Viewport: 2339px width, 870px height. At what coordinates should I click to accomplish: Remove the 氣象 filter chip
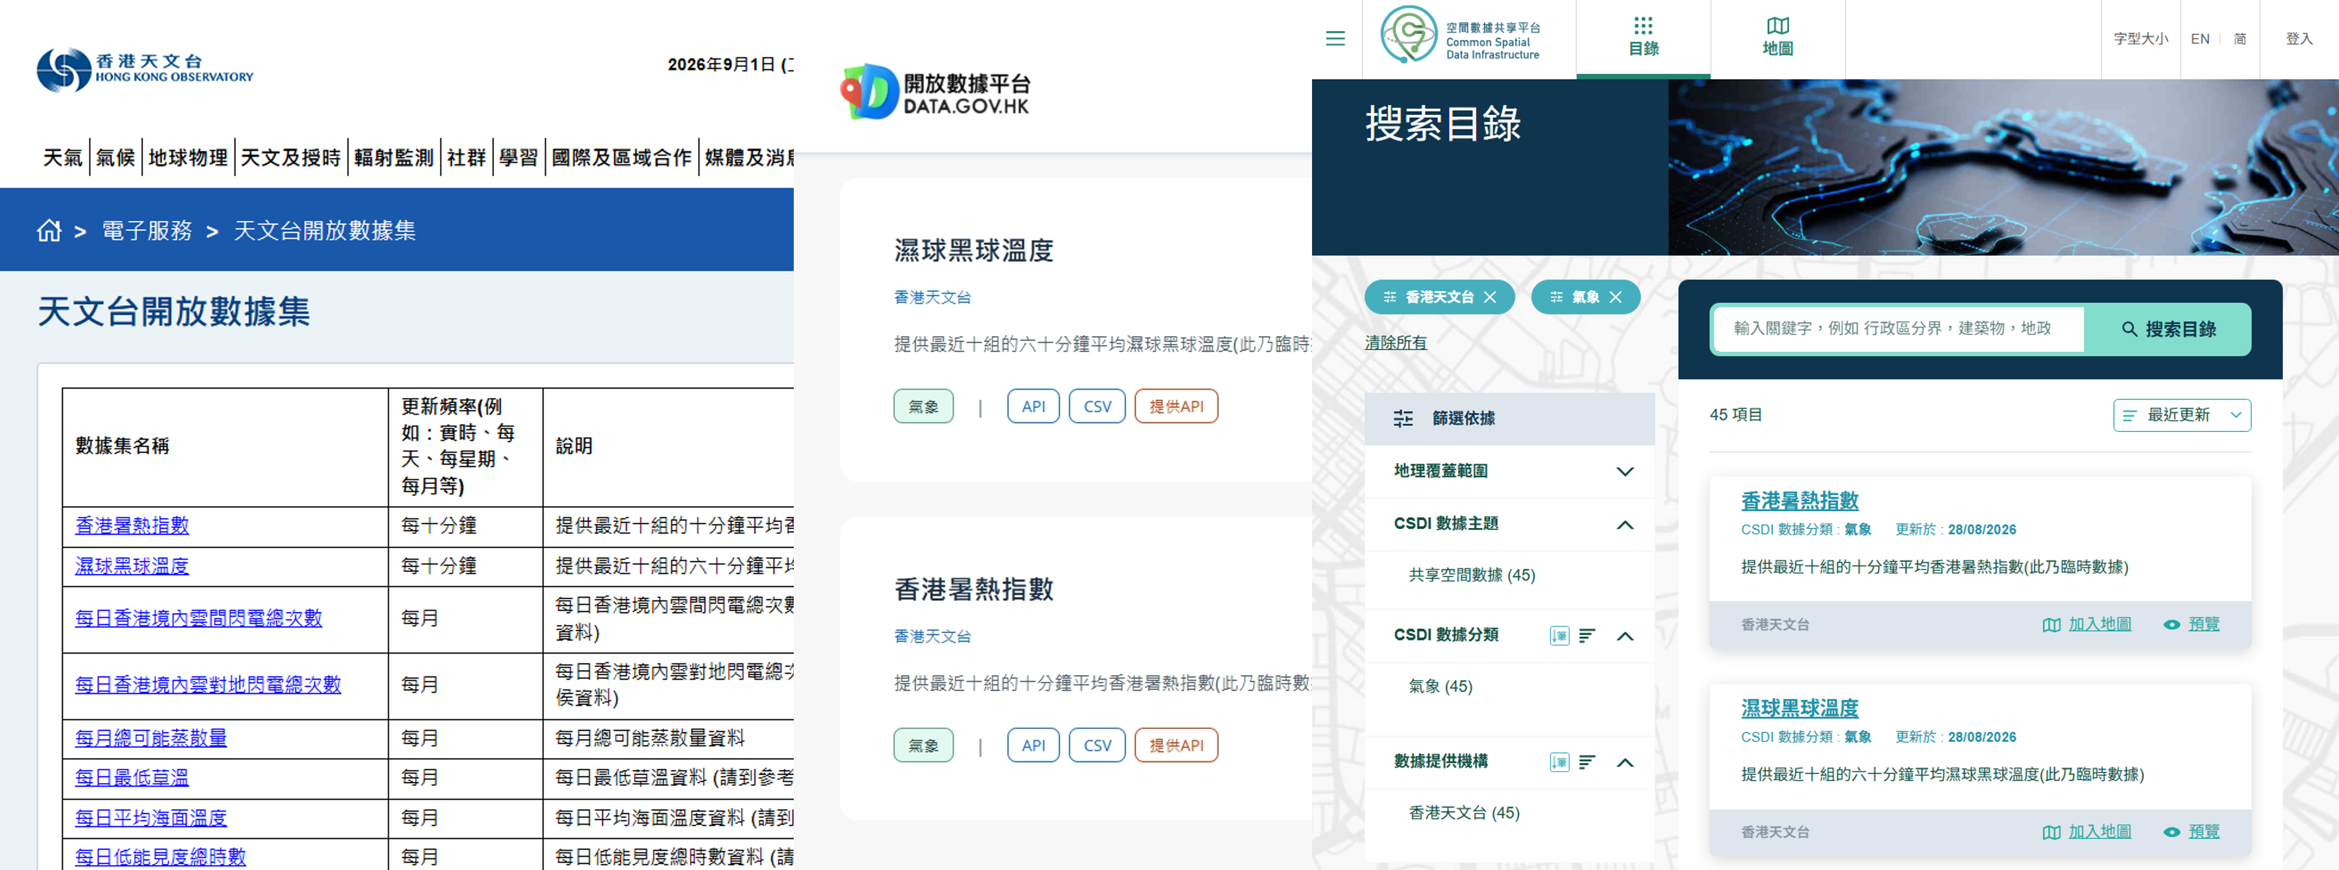click(x=1616, y=297)
